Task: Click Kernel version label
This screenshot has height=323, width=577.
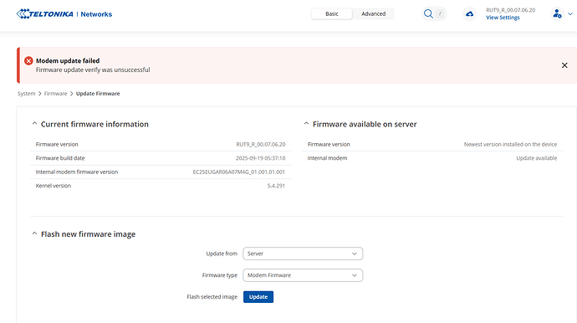Action: point(54,186)
